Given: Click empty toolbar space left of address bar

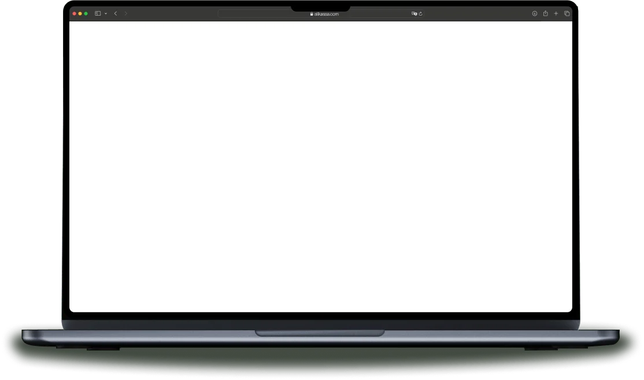Looking at the screenshot, I should coord(173,13).
